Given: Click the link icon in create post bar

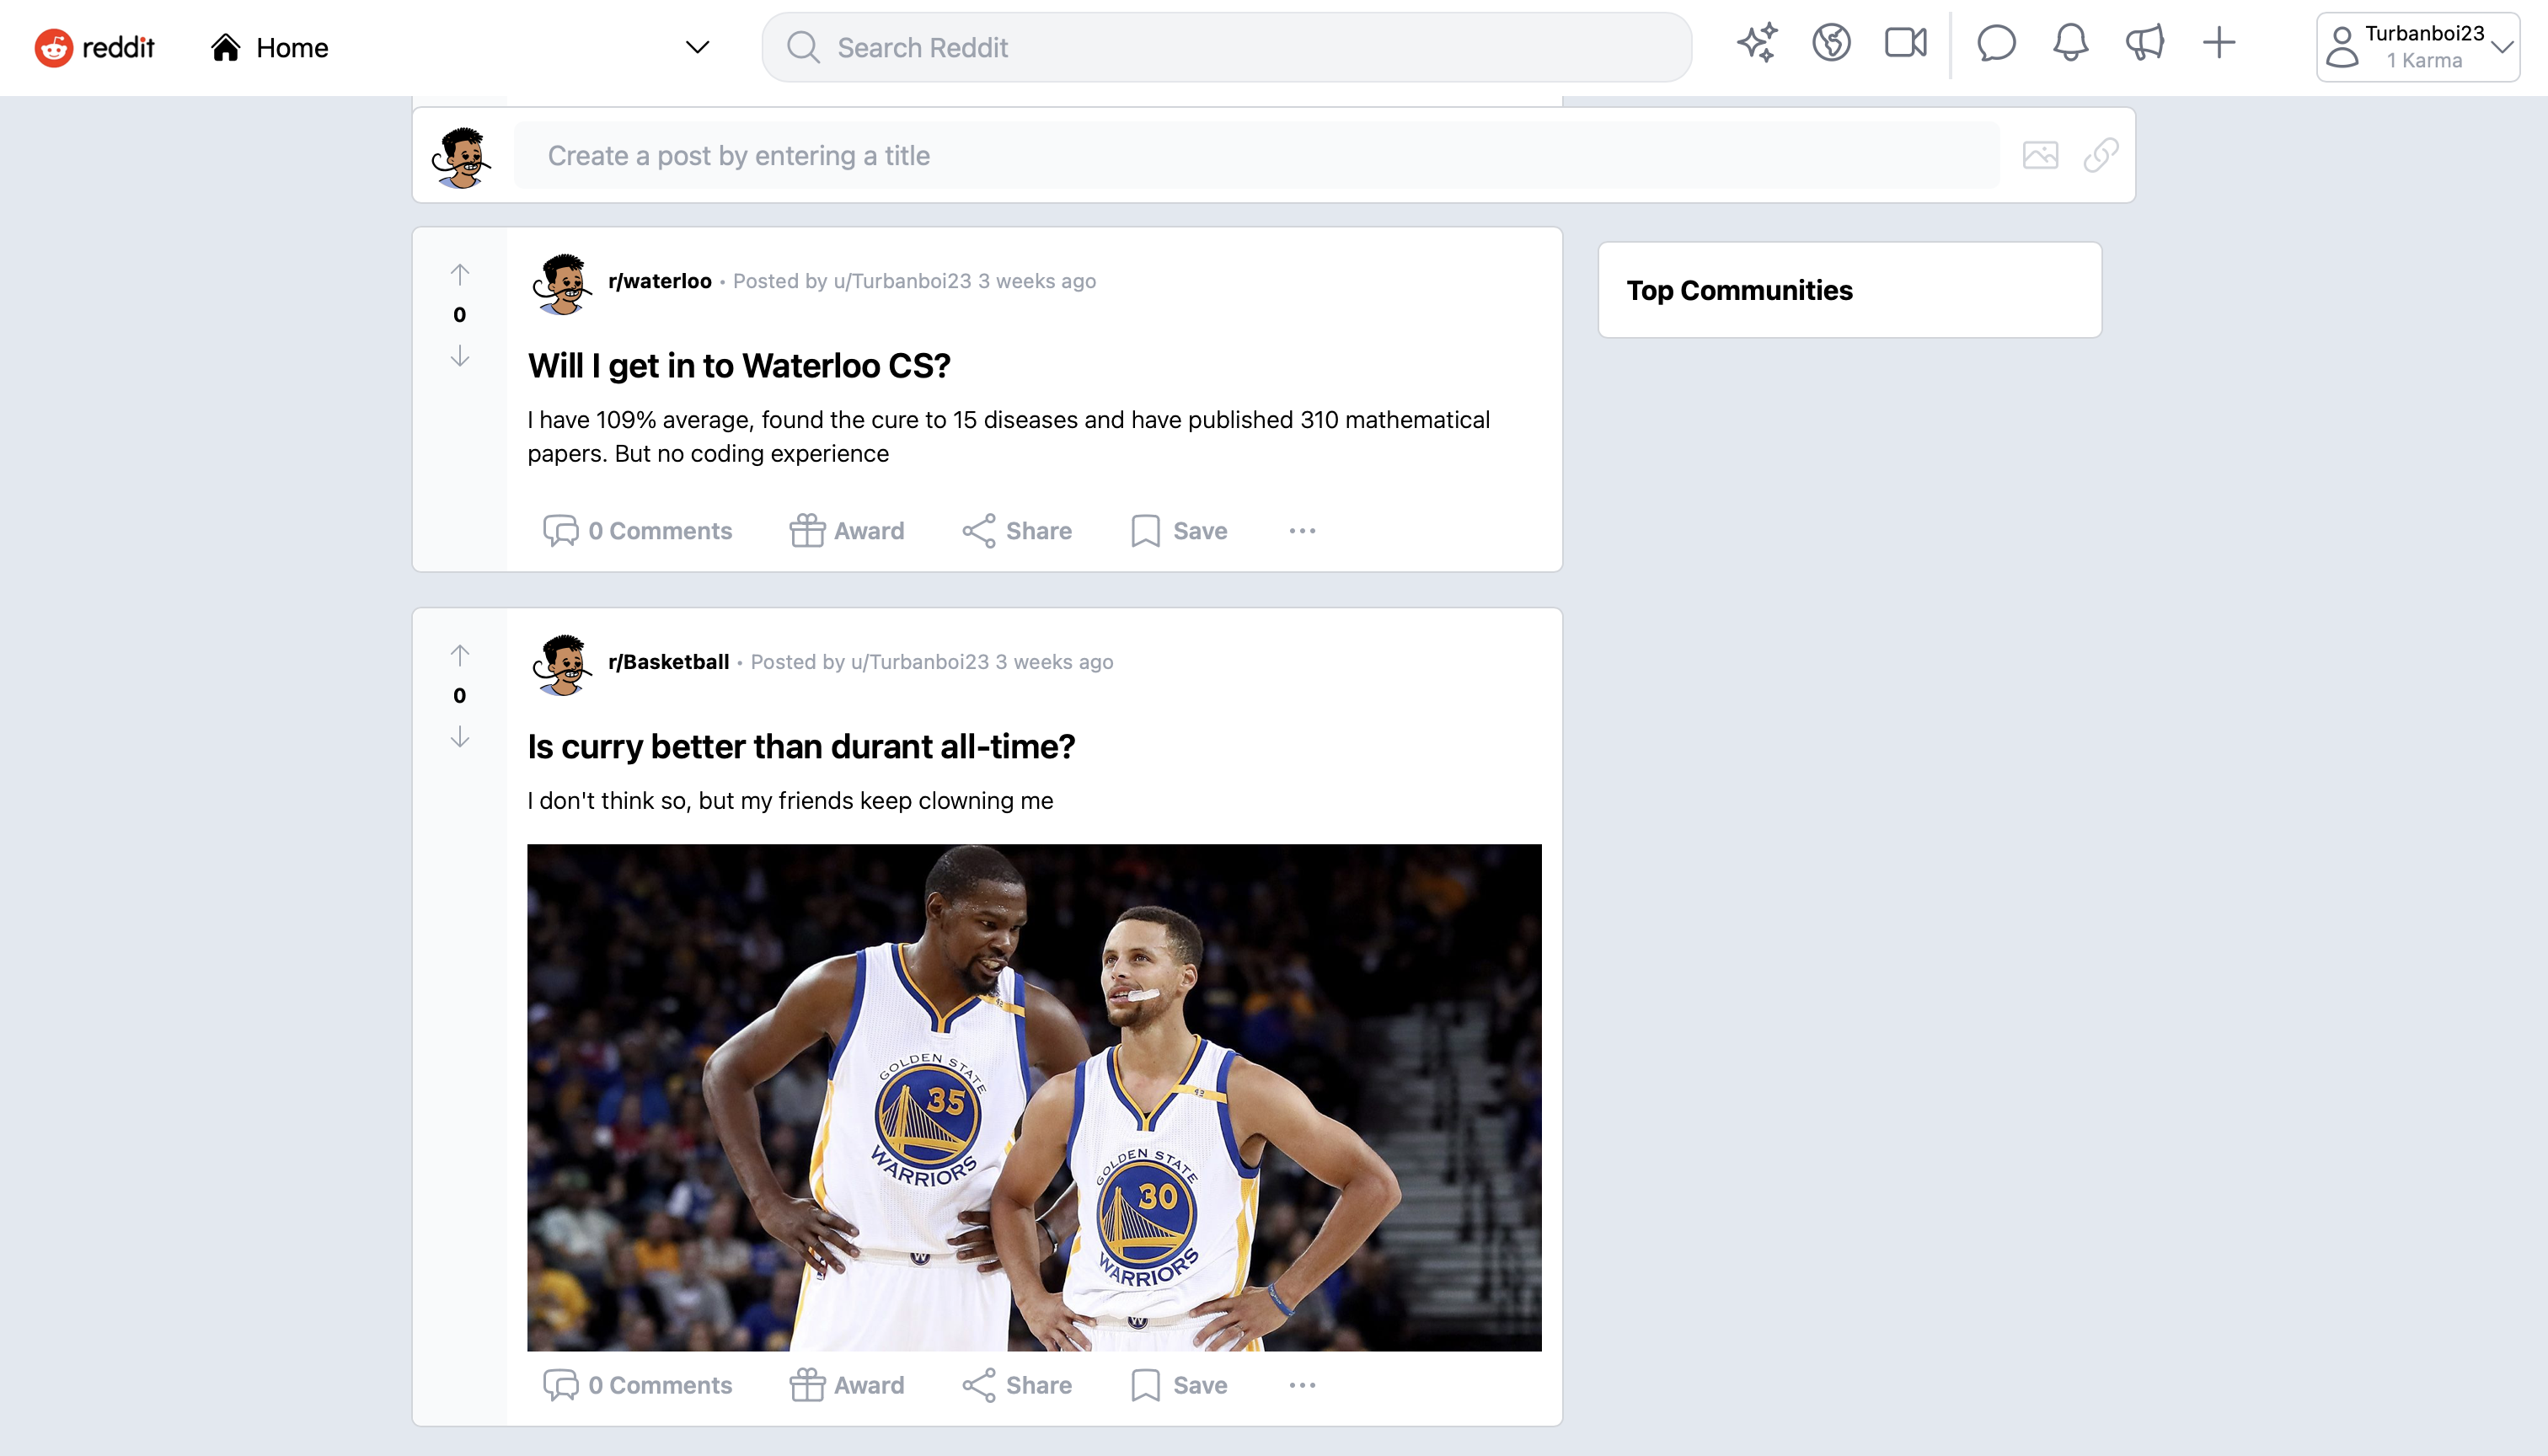Looking at the screenshot, I should [x=2100, y=155].
